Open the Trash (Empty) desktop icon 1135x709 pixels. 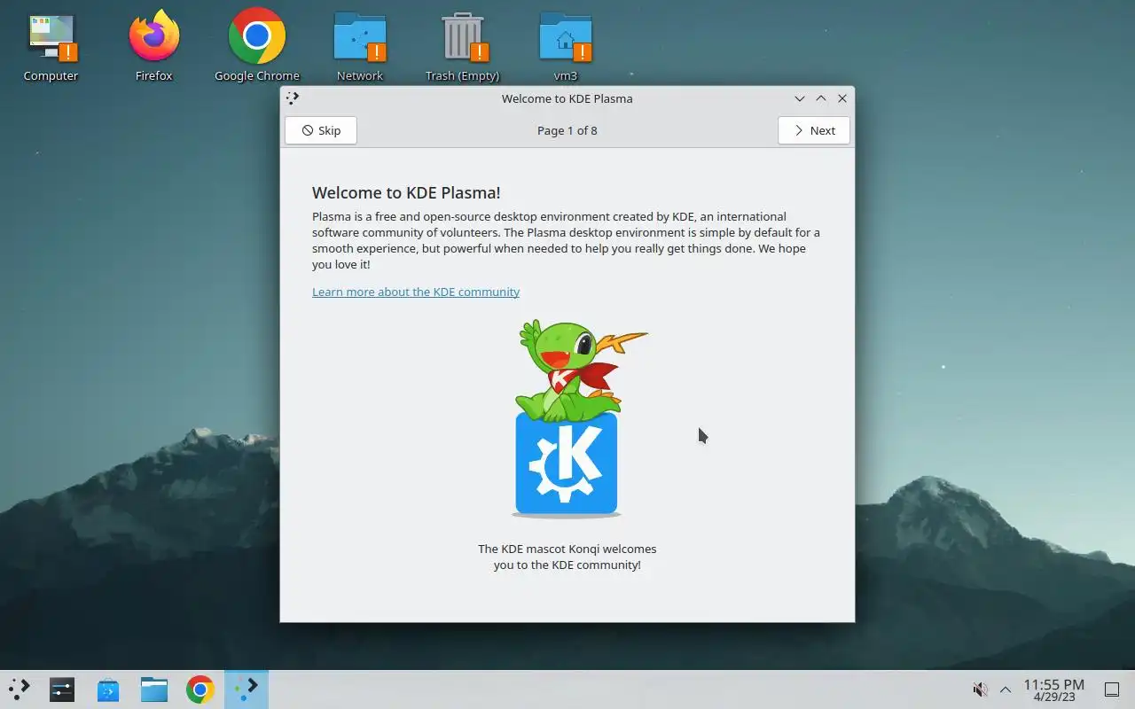(462, 48)
